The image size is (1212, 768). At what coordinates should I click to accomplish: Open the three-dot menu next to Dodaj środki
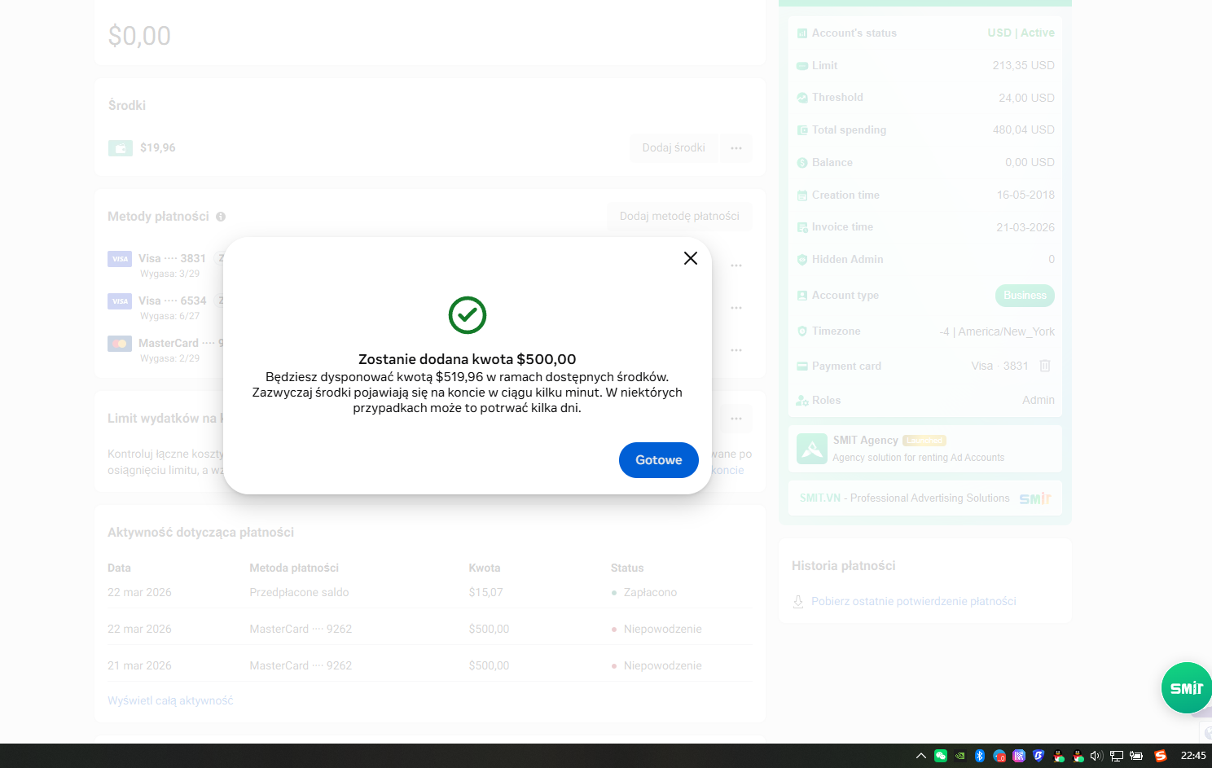736,148
